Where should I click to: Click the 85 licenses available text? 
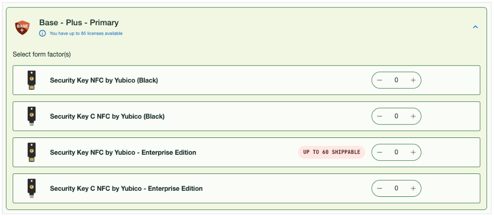point(86,33)
